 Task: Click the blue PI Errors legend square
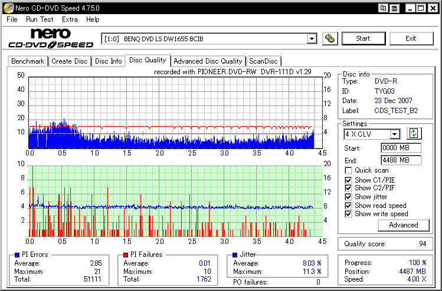(x=17, y=255)
